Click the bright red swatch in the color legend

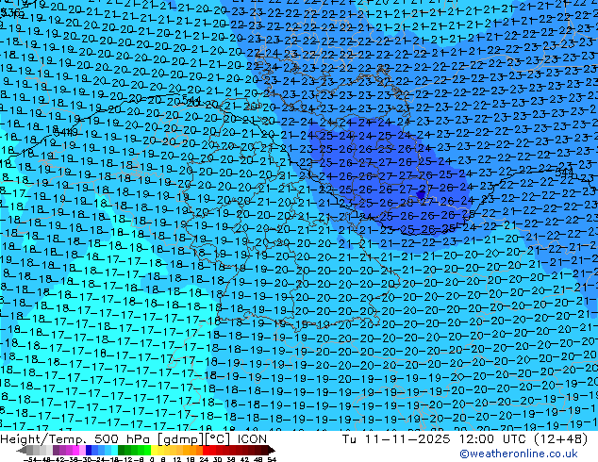[206, 451]
